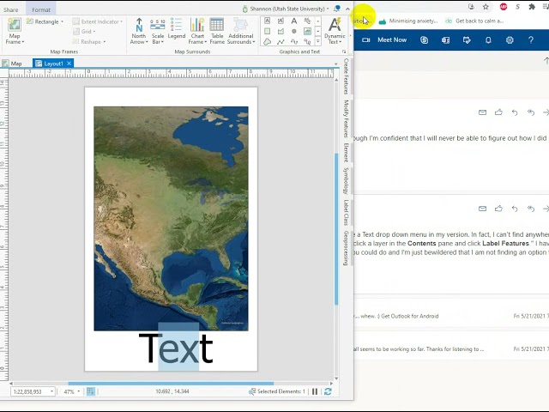Screen dimensions: 549x412
Task: Click the Selected Elements: 1 indicator
Action: click(x=276, y=391)
